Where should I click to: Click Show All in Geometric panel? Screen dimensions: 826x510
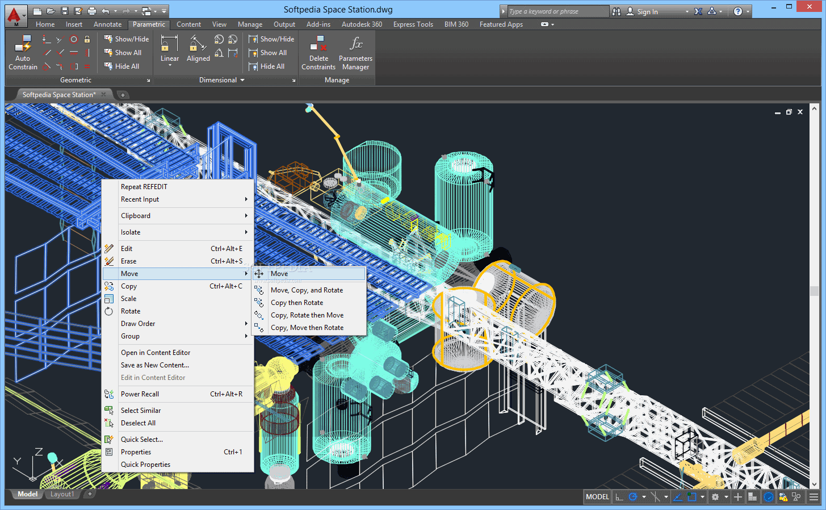coord(128,53)
